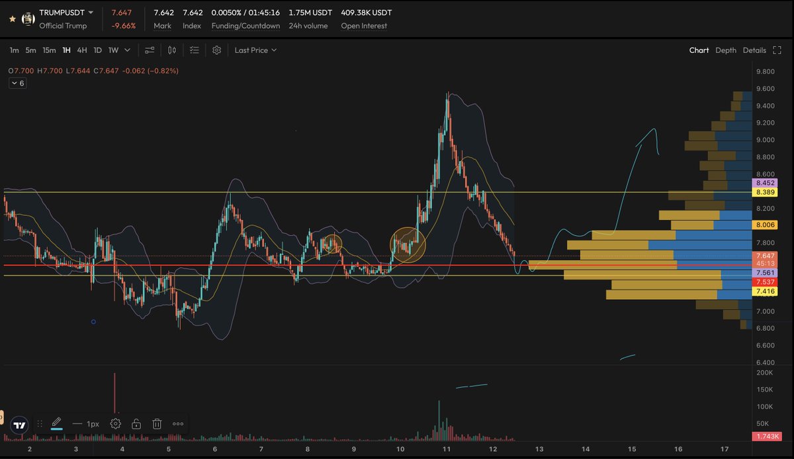The width and height of the screenshot is (794, 459).
Task: Open drawing settings gear in floating toolbar
Action: tap(115, 424)
